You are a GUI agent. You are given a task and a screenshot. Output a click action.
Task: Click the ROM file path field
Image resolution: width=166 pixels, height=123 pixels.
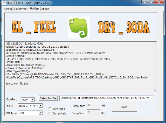(x=107, y=98)
